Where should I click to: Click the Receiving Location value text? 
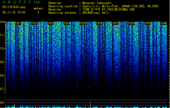click(x=121, y=6)
